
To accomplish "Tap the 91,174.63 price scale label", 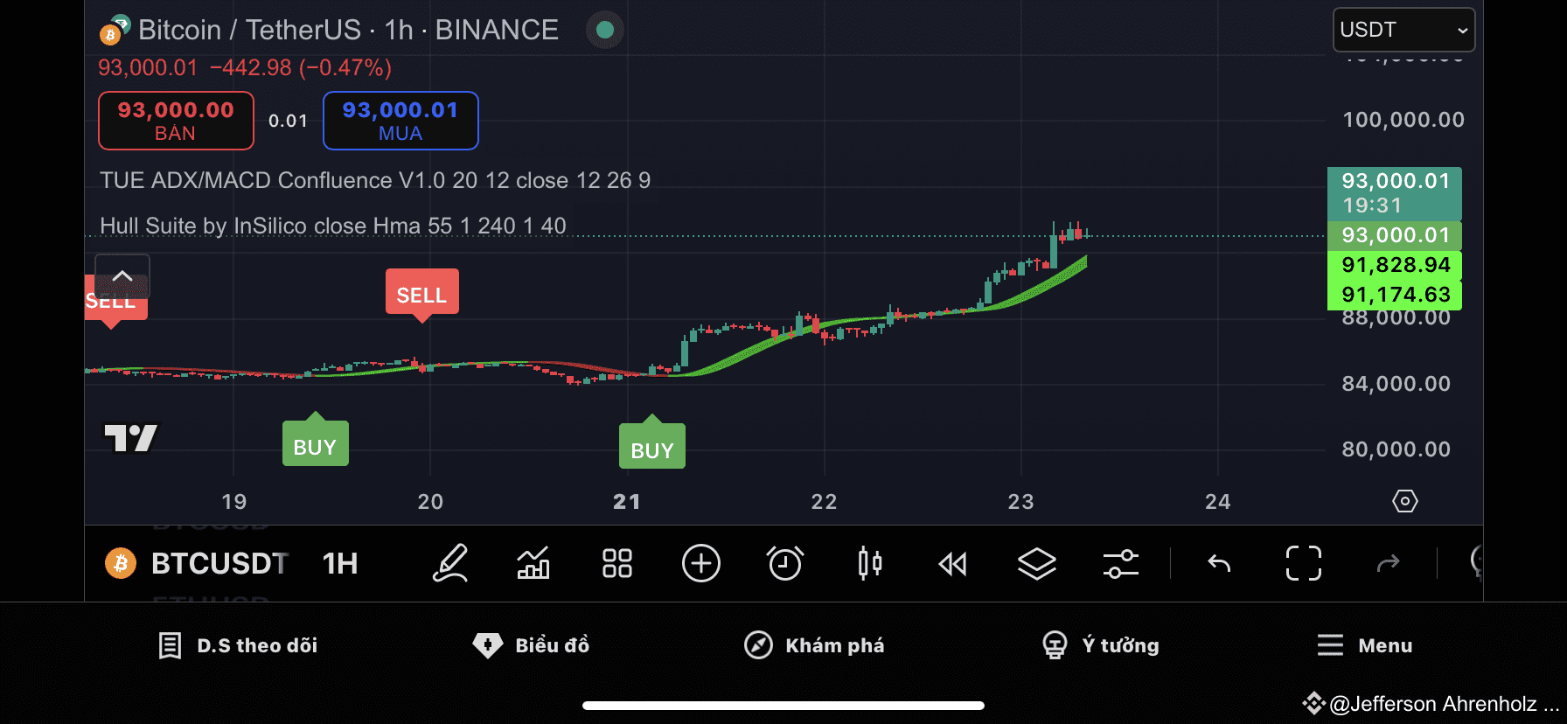I will pyautogui.click(x=1395, y=295).
